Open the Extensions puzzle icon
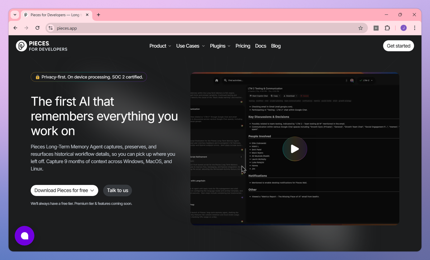Viewport: 430px width, 260px height. (x=387, y=28)
